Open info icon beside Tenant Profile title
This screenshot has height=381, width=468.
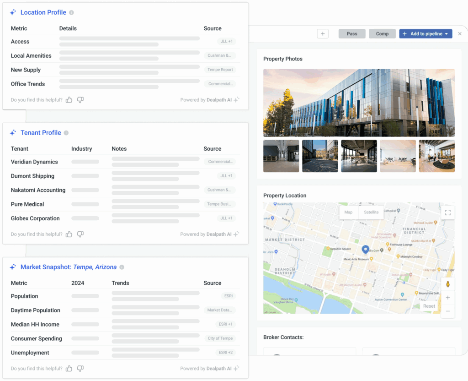coord(66,133)
